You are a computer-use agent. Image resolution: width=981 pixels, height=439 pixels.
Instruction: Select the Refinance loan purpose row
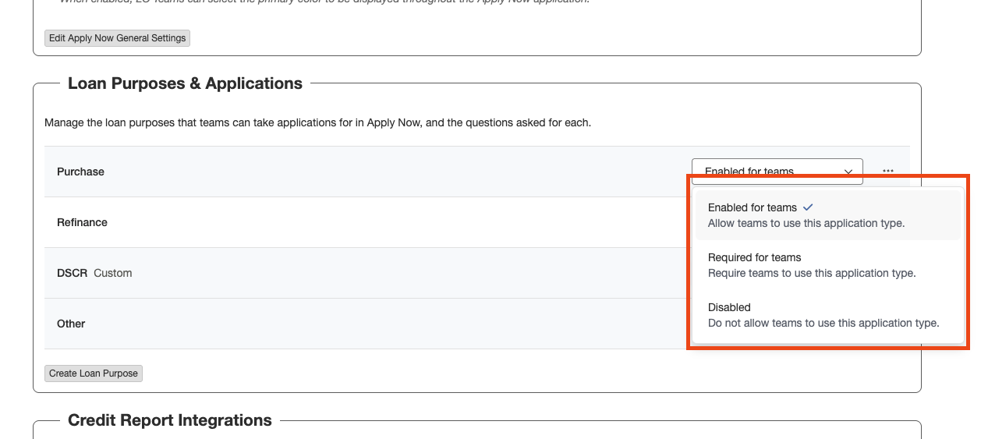(x=83, y=222)
